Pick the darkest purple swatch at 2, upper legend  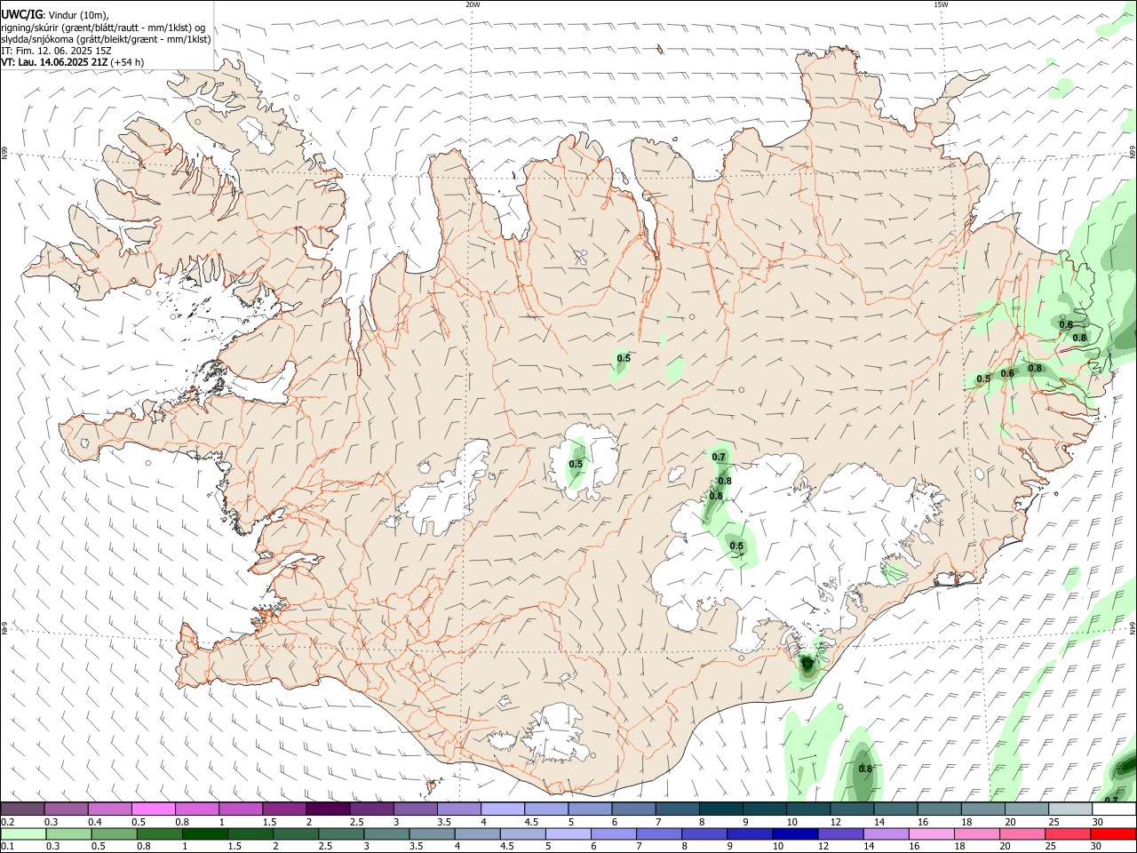pyautogui.click(x=329, y=809)
